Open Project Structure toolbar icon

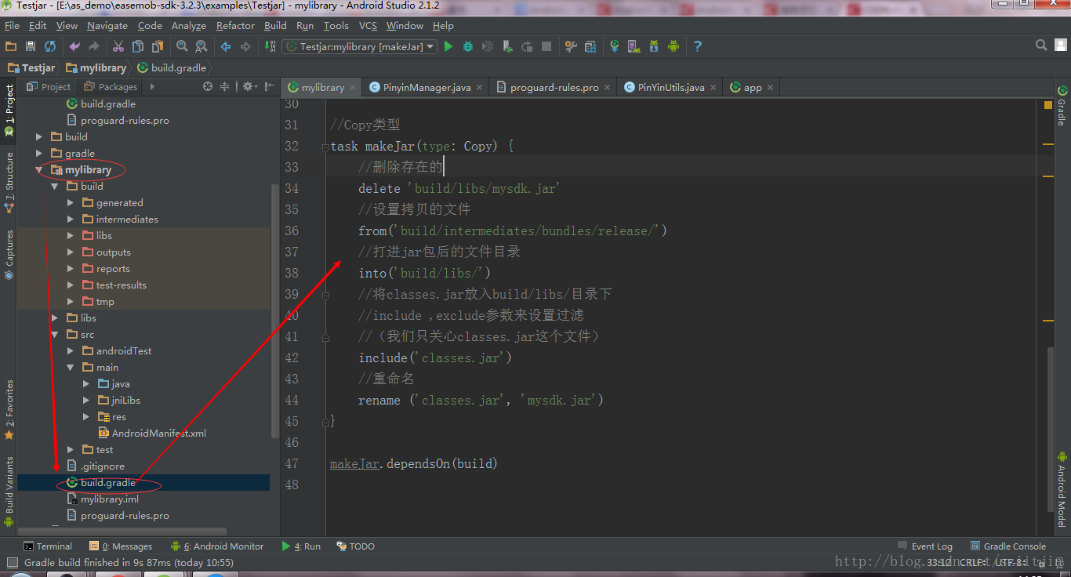pyautogui.click(x=590, y=46)
